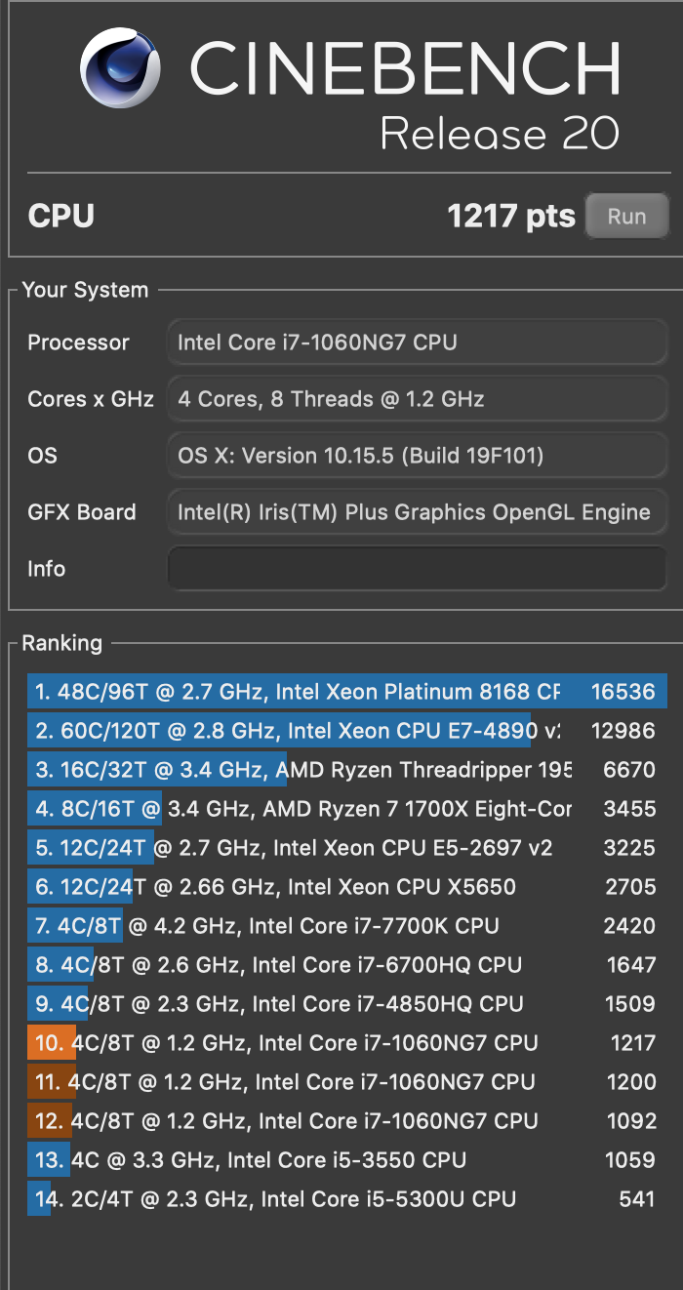Image resolution: width=683 pixels, height=1290 pixels.
Task: Select the Intel Core i7-7700K ranking entry
Action: (341, 925)
